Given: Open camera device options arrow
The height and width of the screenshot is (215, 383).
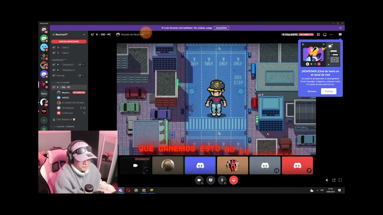Looking at the screenshot, I should (x=202, y=183).
